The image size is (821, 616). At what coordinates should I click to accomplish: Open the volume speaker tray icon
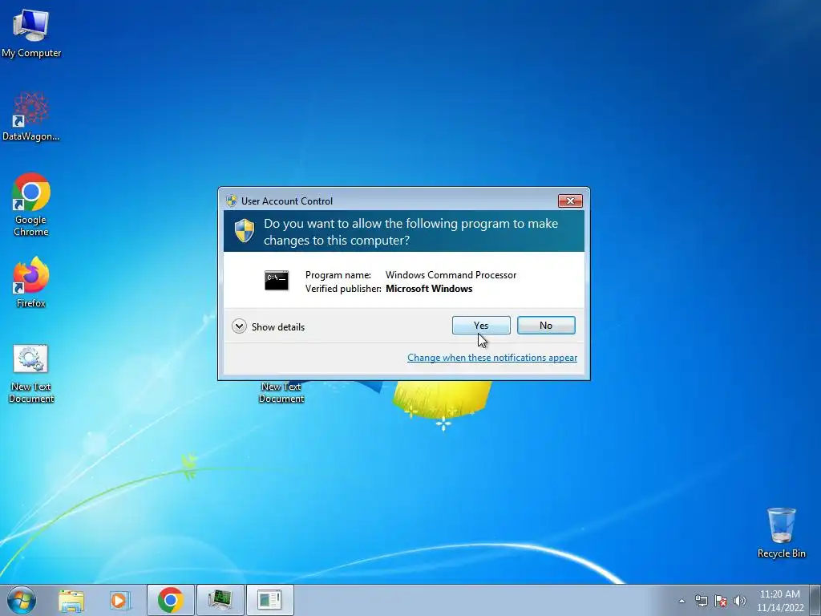pyautogui.click(x=739, y=601)
